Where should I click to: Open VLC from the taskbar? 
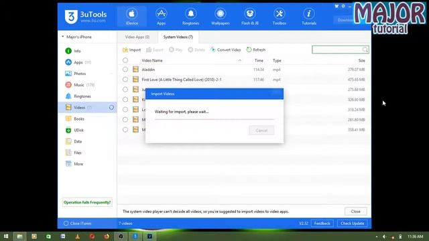tap(78, 236)
